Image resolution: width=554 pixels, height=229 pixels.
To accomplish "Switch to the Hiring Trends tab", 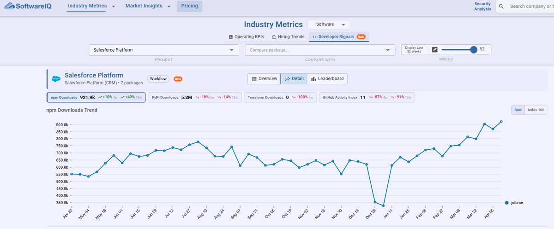I will (288, 36).
